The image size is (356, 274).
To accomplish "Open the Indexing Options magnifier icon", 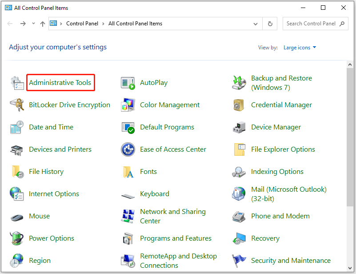I will point(239,172).
